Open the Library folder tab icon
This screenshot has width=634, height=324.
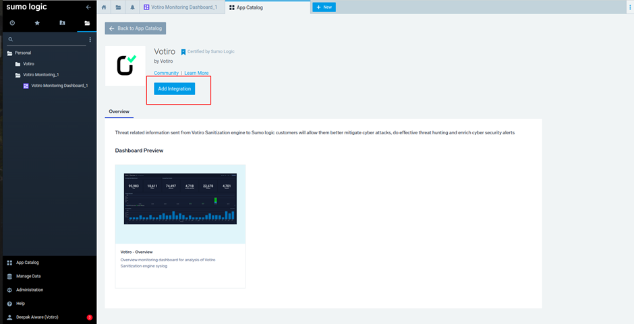(87, 23)
